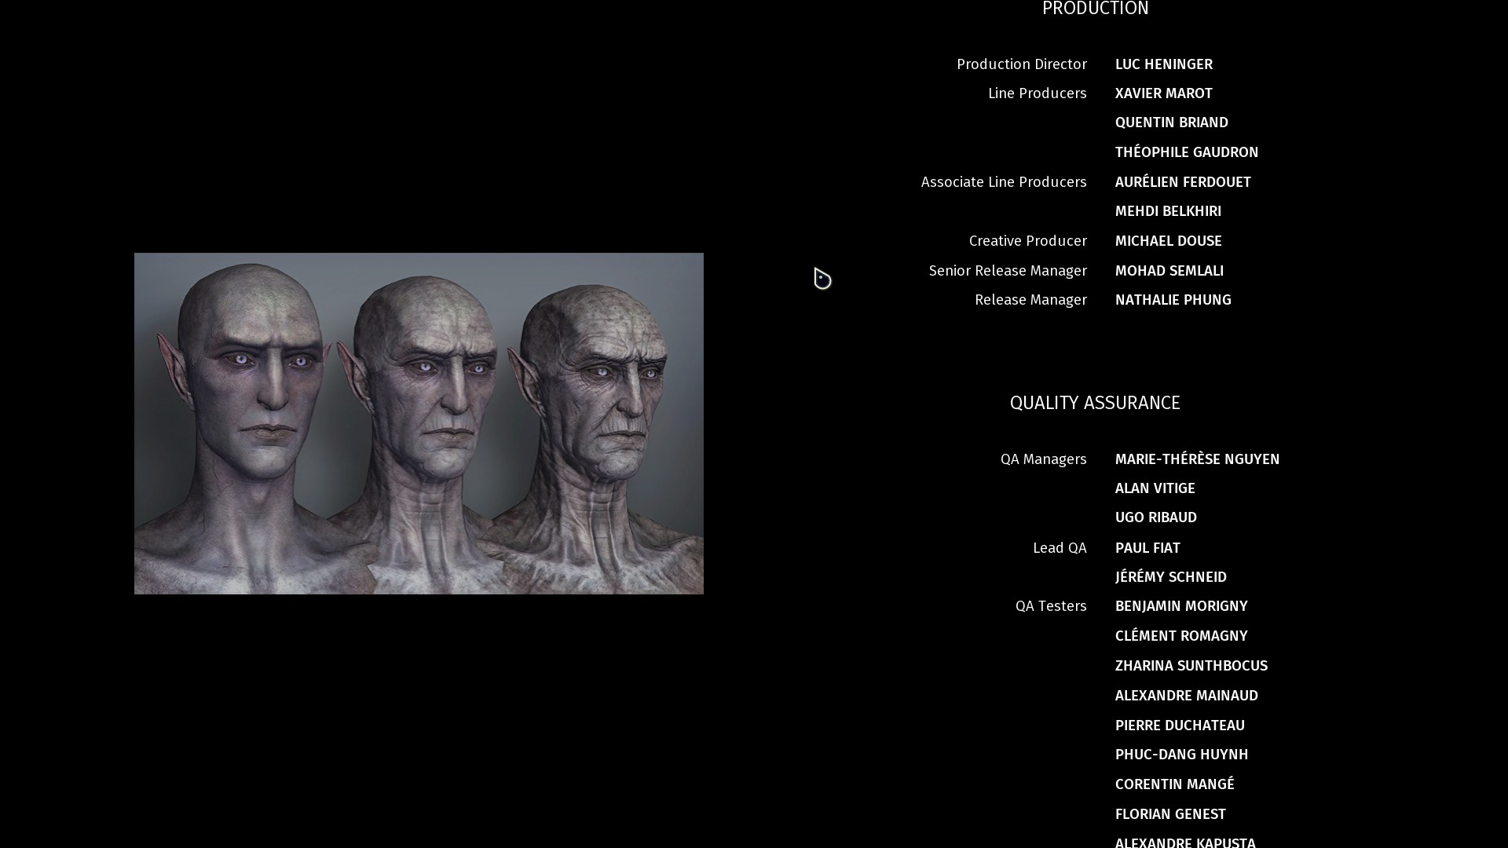The height and width of the screenshot is (848, 1508).
Task: Click the name MICHAEL DOUSE
Action: point(1168,241)
